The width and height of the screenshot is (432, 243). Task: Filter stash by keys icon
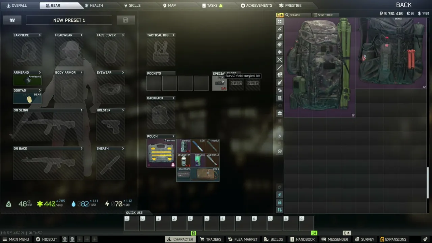(x=280, y=136)
